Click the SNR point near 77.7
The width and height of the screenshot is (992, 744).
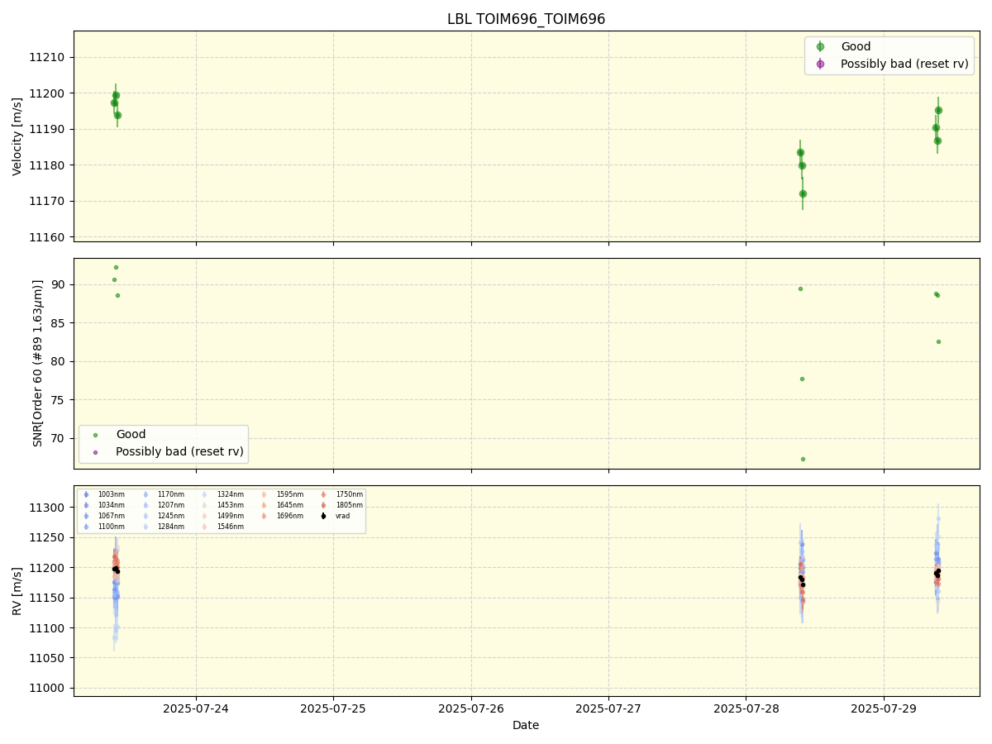coord(802,379)
